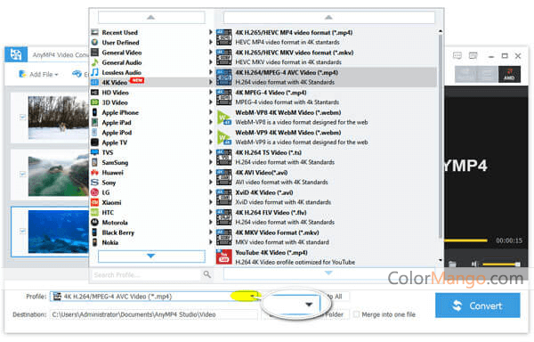Expand the Add File dropdown arrow
The height and width of the screenshot is (342, 534).
click(x=57, y=74)
